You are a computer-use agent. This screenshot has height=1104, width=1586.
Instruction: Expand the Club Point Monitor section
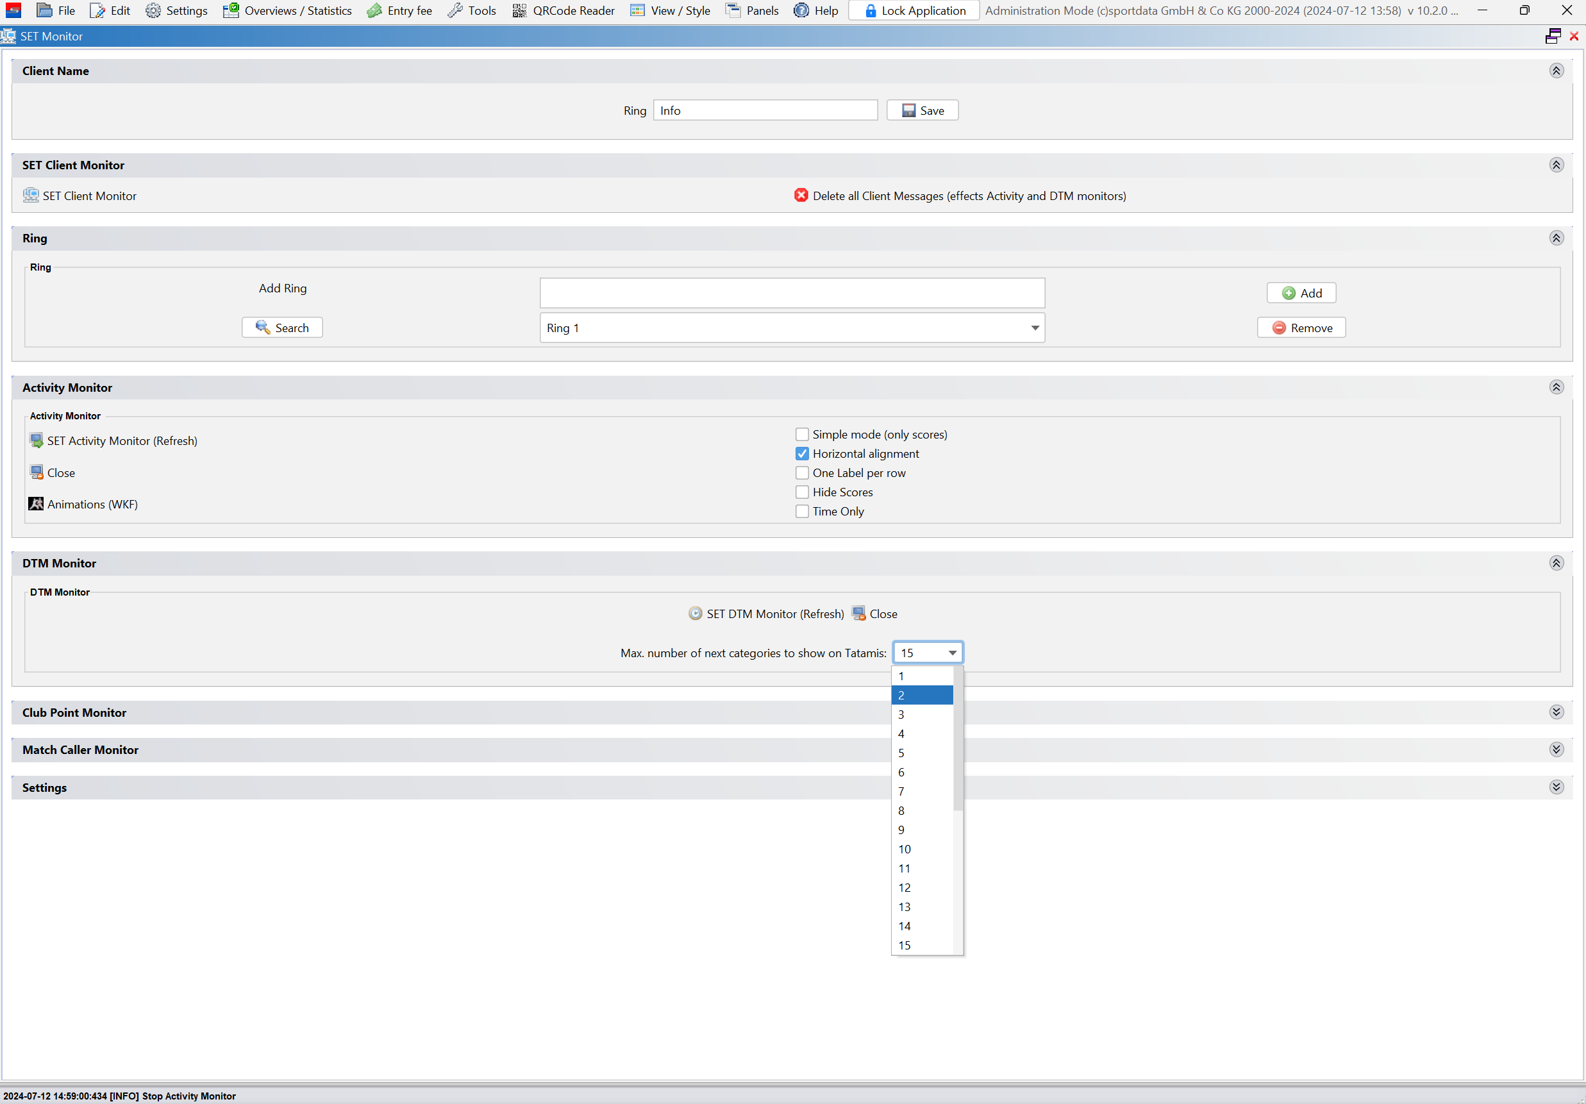click(1557, 712)
